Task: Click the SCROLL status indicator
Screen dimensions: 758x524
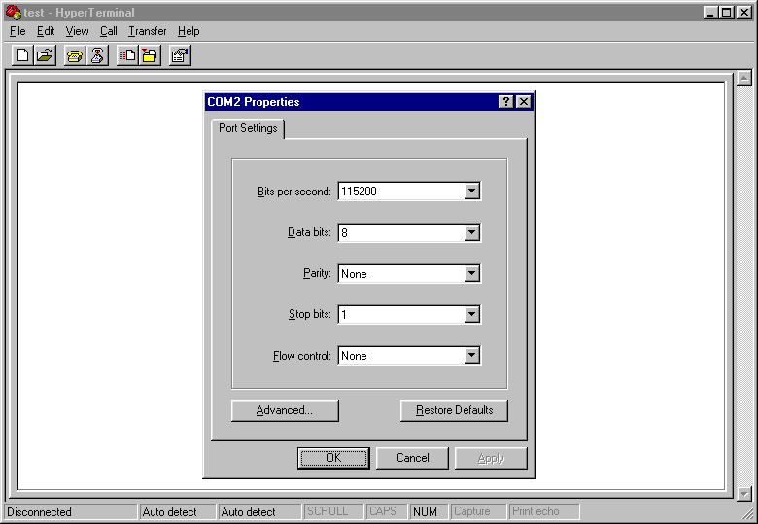Action: tap(333, 512)
